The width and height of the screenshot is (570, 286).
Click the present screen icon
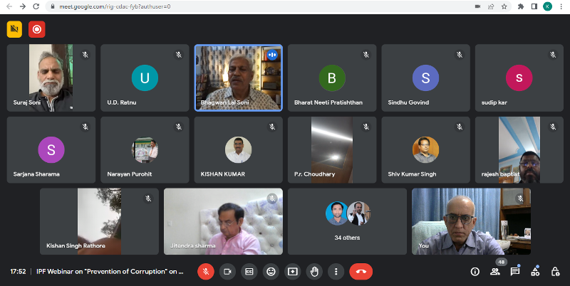point(293,271)
